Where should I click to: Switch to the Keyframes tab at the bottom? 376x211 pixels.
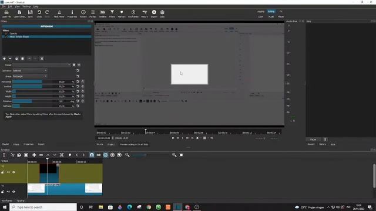coord(7,200)
